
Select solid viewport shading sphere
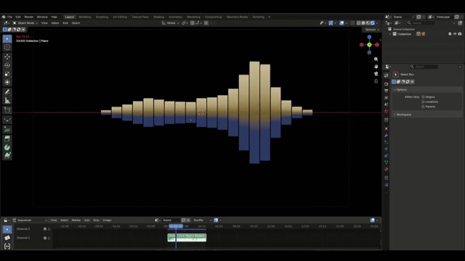[363, 23]
